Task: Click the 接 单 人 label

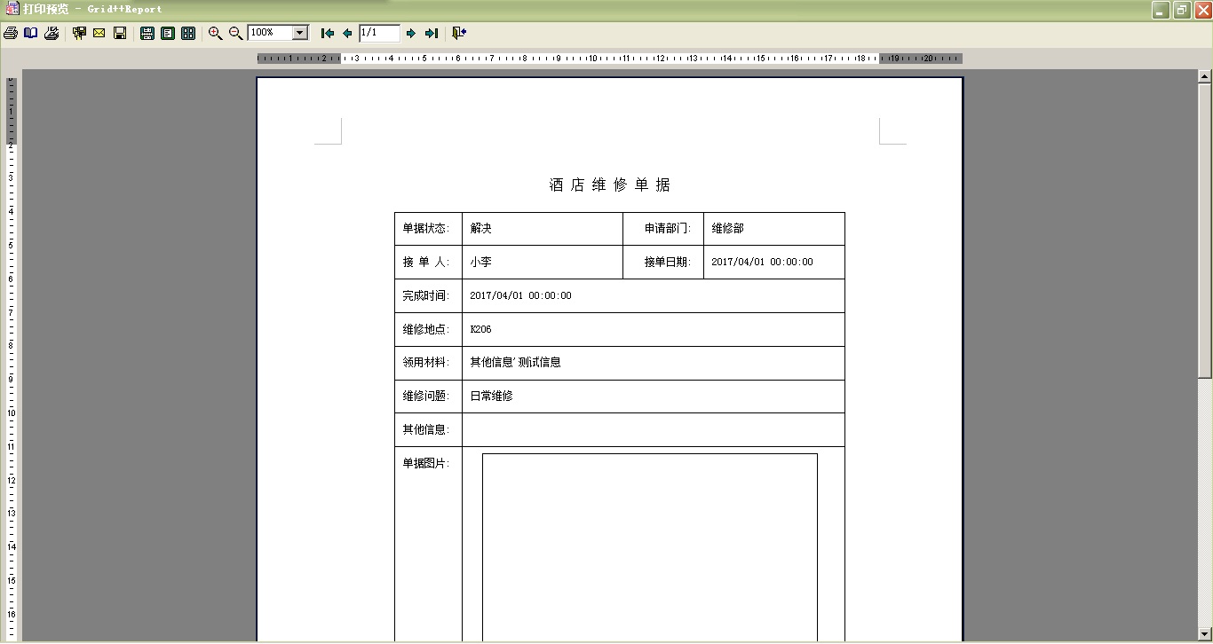Action: pyautogui.click(x=426, y=263)
